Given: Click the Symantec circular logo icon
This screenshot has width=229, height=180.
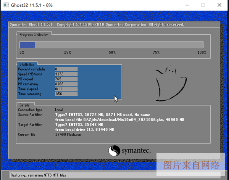Looking at the screenshot, I should (x=115, y=151).
